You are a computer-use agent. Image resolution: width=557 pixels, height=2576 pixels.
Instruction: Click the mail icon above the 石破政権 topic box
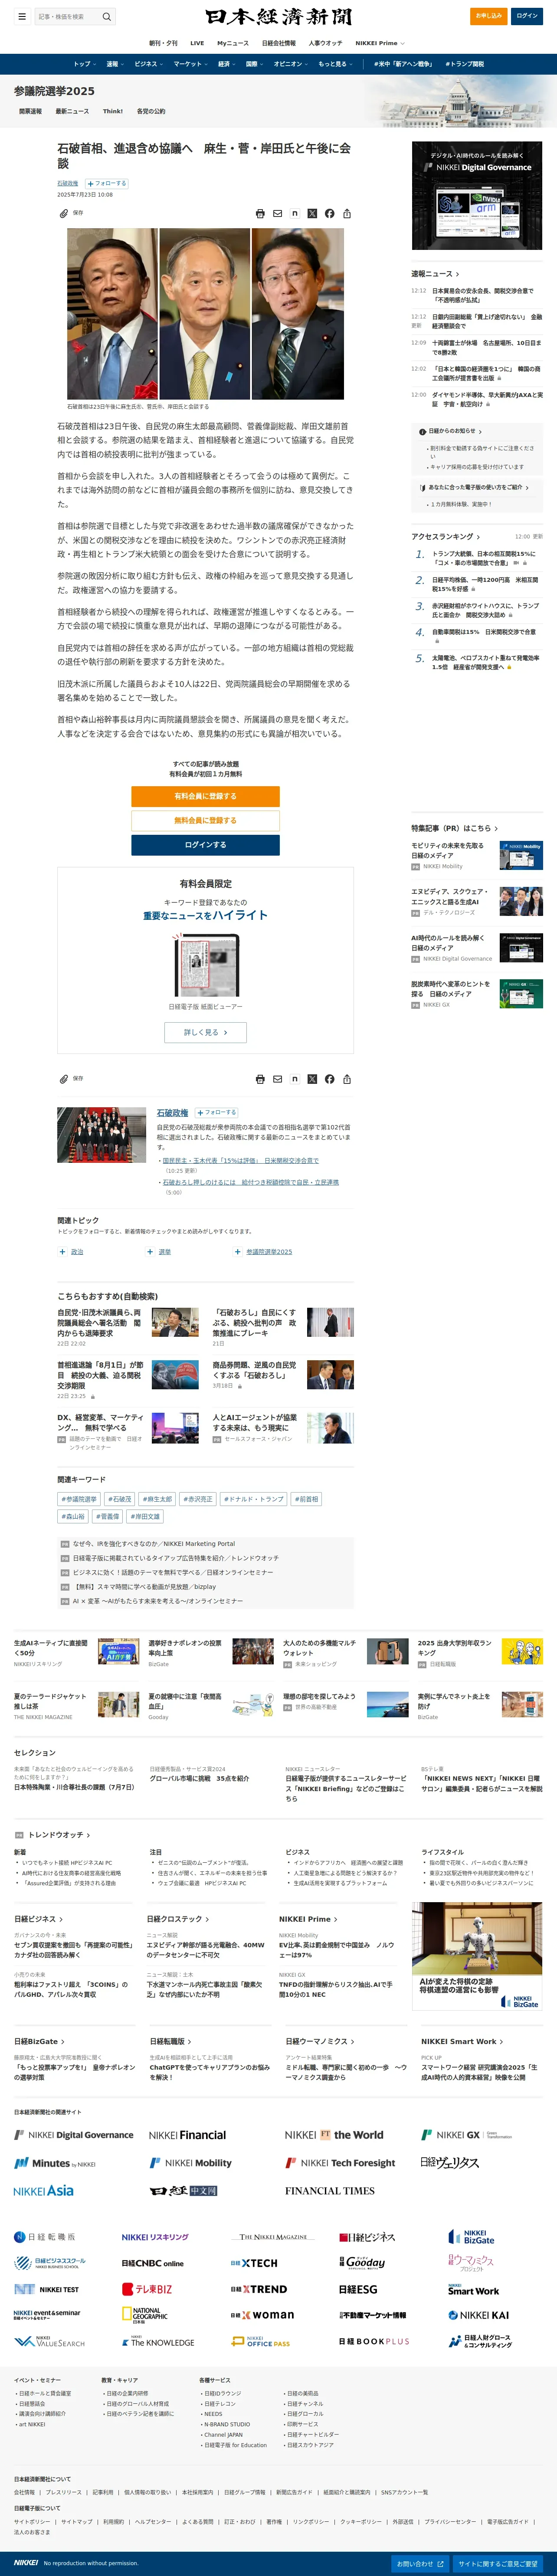coord(277,1079)
